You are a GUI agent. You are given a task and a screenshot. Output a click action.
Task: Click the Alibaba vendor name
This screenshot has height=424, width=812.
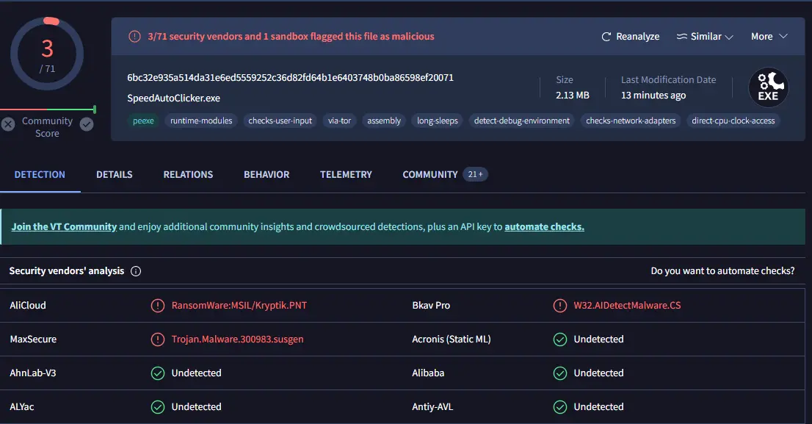click(428, 373)
